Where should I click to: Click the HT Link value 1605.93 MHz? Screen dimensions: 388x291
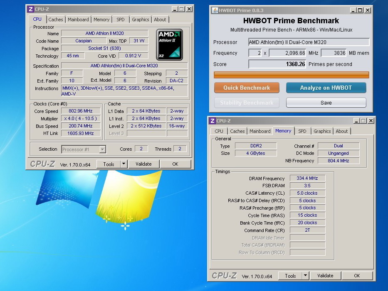81,133
